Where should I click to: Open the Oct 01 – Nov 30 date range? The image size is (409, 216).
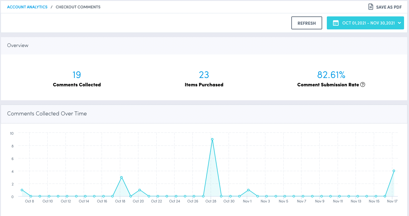pyautogui.click(x=368, y=23)
